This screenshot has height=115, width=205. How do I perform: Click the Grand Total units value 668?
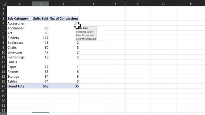pos(45,86)
